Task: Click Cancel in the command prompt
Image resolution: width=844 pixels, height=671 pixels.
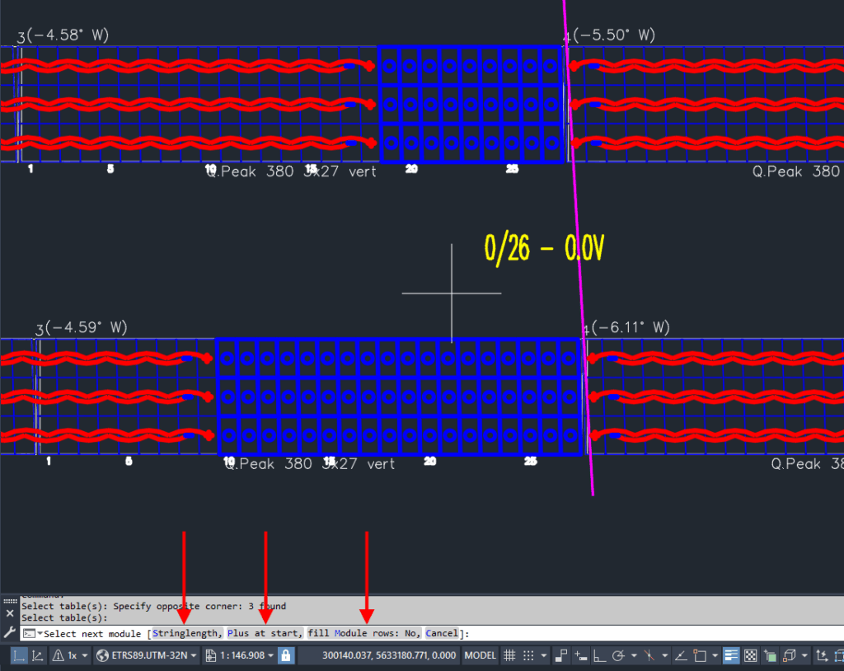Action: 442,633
